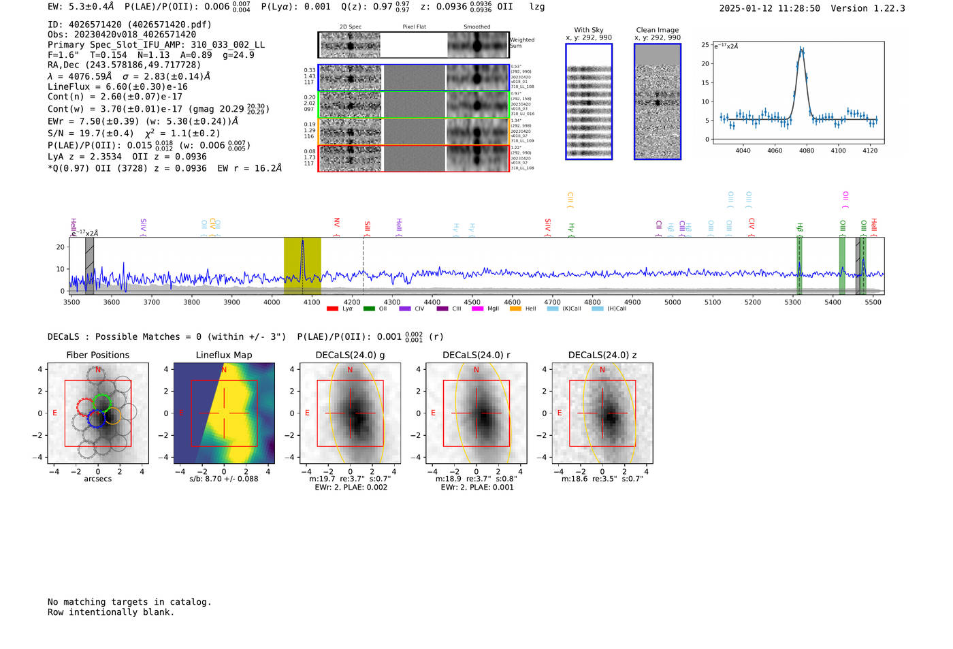Viewport: 953px width, 649px height.
Task: Click the Primary Spec_Slot_IFU_AMP line
Action: [x=157, y=44]
